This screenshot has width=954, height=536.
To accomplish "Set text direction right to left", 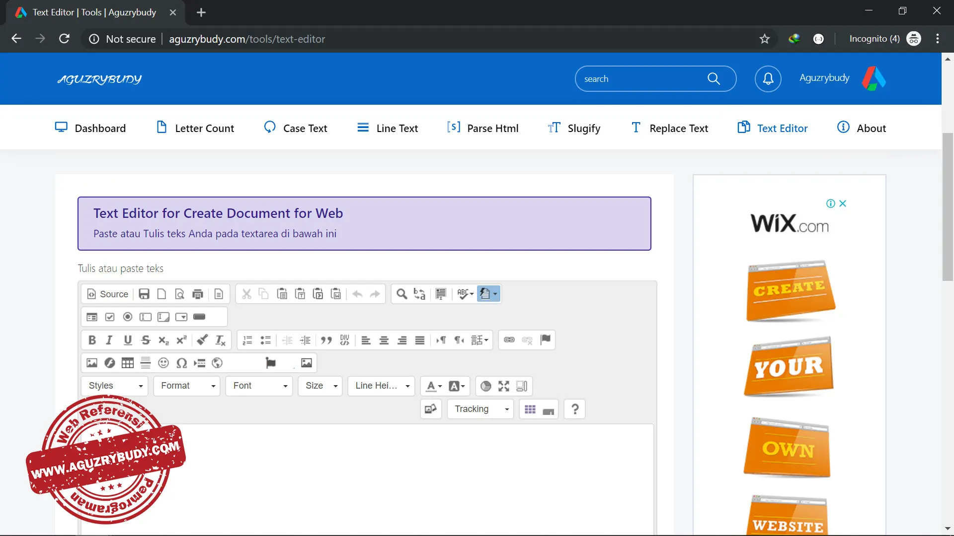I will tap(459, 340).
